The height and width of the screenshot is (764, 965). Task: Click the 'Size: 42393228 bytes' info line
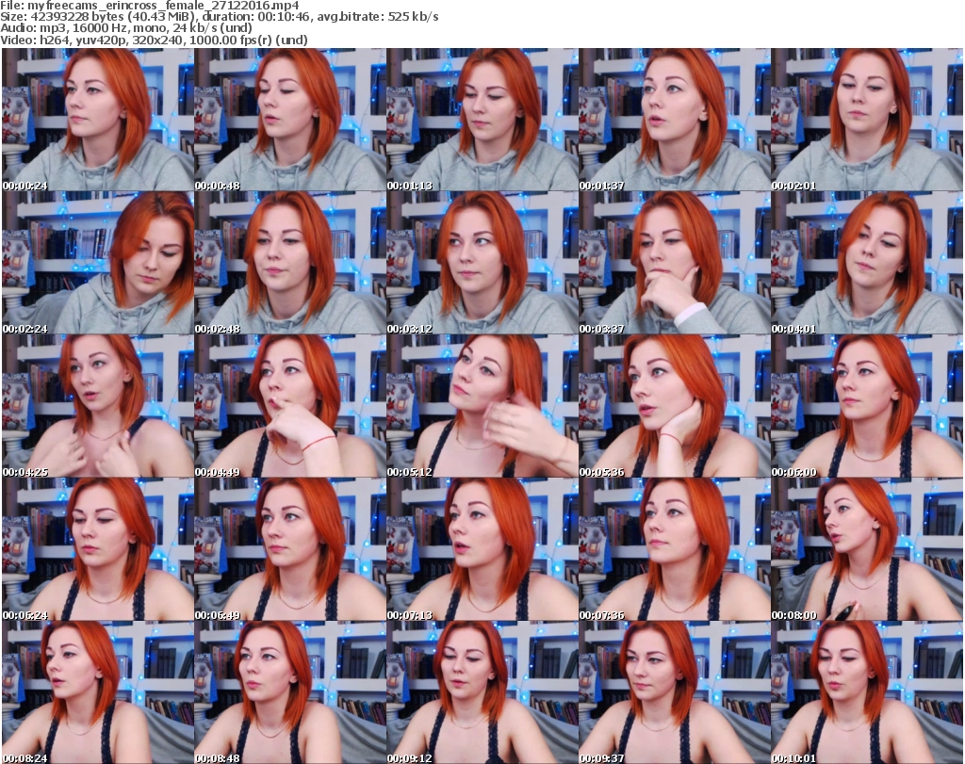click(x=219, y=17)
